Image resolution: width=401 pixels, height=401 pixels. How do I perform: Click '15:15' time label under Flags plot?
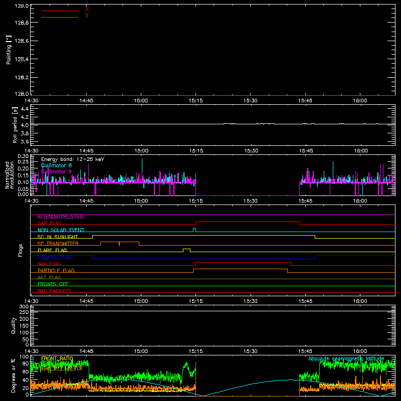pos(195,301)
